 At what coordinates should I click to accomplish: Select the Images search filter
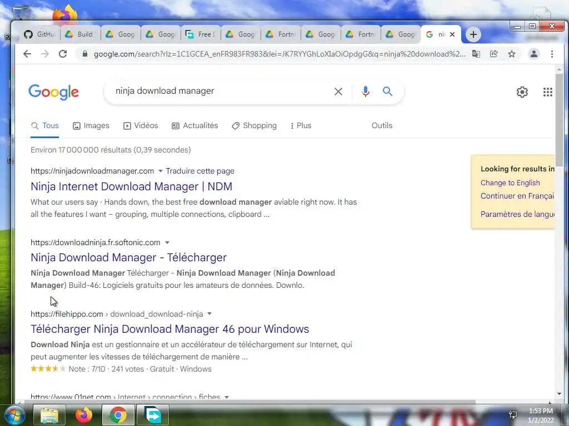tap(91, 126)
